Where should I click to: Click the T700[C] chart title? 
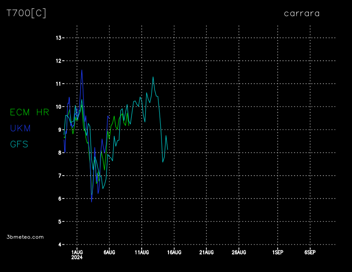pos(26,13)
